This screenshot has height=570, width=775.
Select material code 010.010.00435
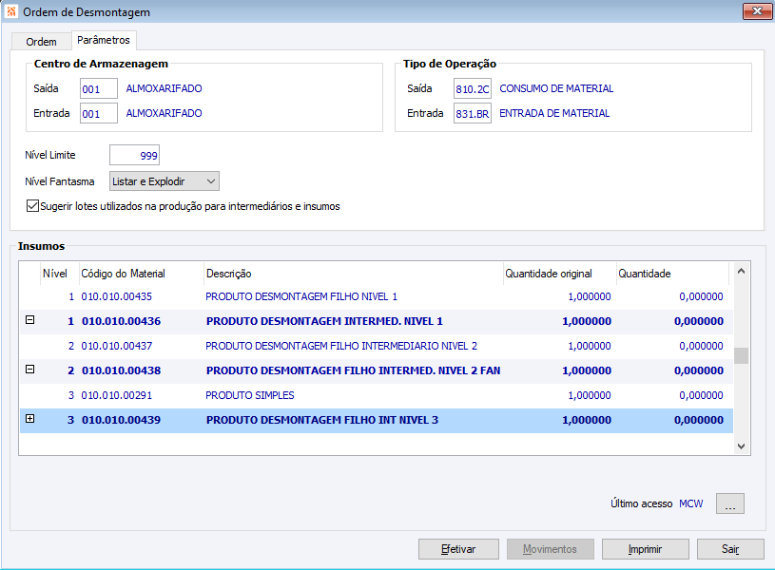coord(117,296)
